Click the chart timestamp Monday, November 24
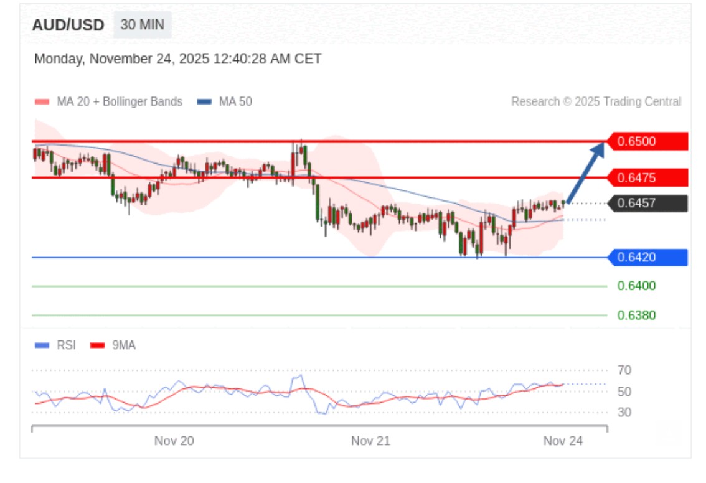Screen dimensions: 706x483 (177, 59)
